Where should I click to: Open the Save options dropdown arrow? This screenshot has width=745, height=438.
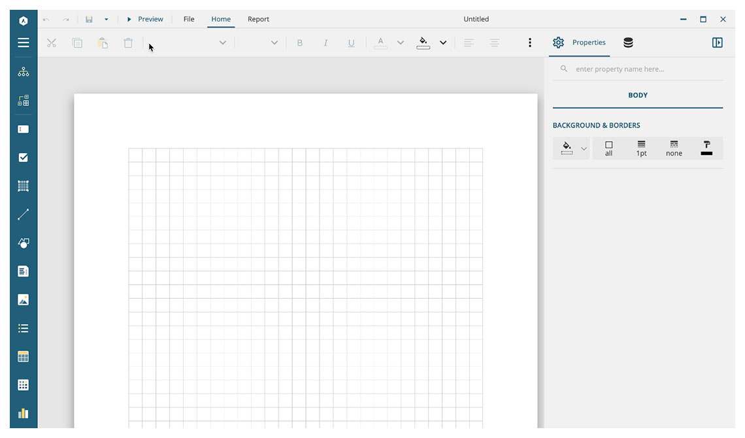pos(107,20)
